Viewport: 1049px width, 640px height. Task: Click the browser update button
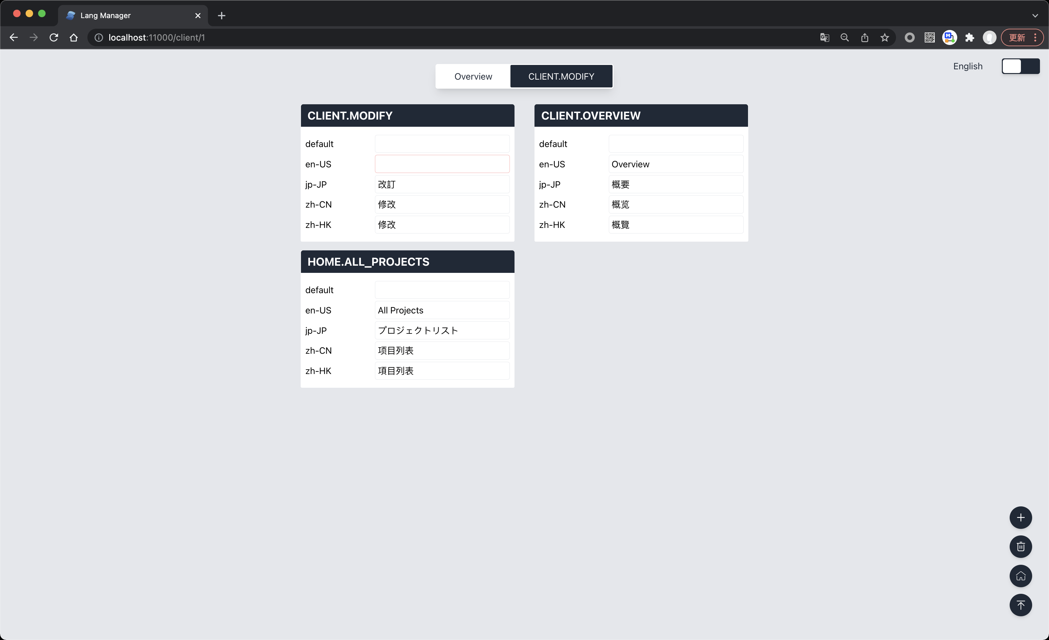tap(1017, 37)
